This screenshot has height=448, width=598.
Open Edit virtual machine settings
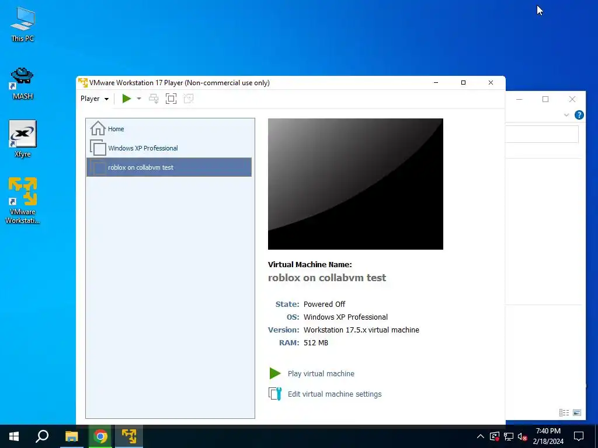tap(335, 394)
